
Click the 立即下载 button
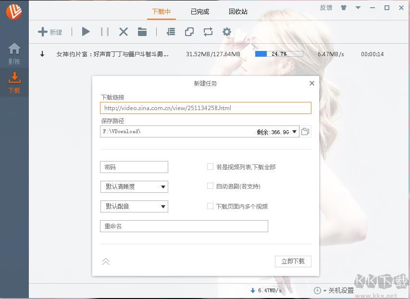[293, 261]
